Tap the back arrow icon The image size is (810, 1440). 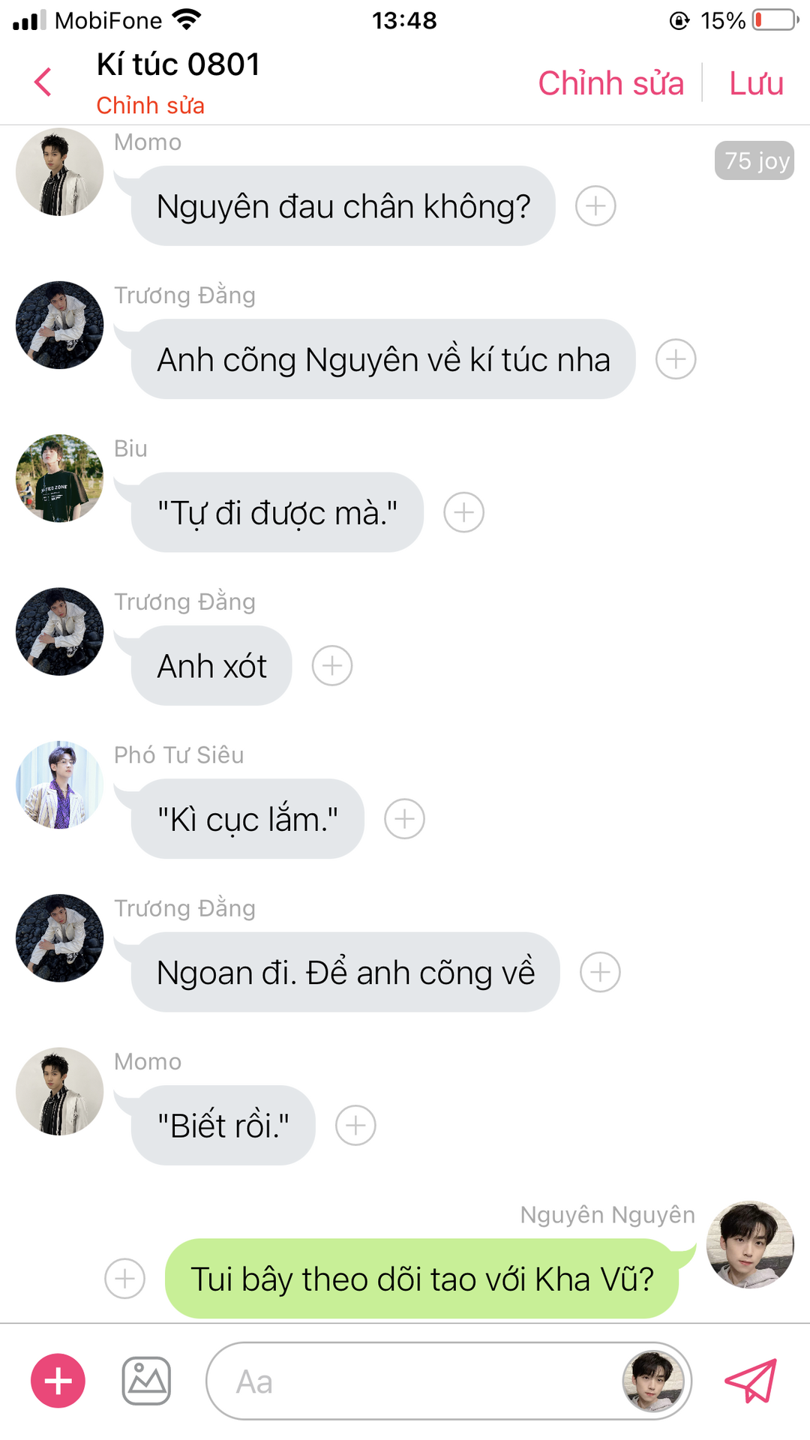[x=43, y=82]
